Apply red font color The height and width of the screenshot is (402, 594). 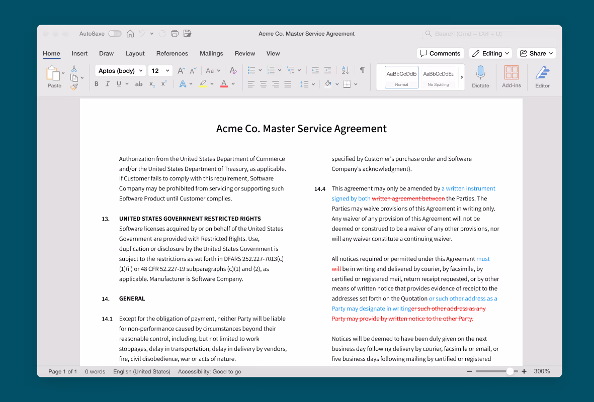coord(224,84)
